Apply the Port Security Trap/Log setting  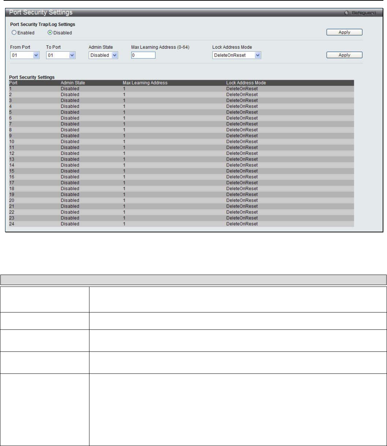(x=344, y=32)
